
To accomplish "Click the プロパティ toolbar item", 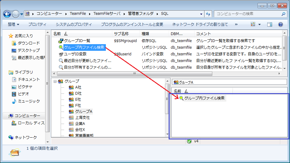I will coord(37,24).
